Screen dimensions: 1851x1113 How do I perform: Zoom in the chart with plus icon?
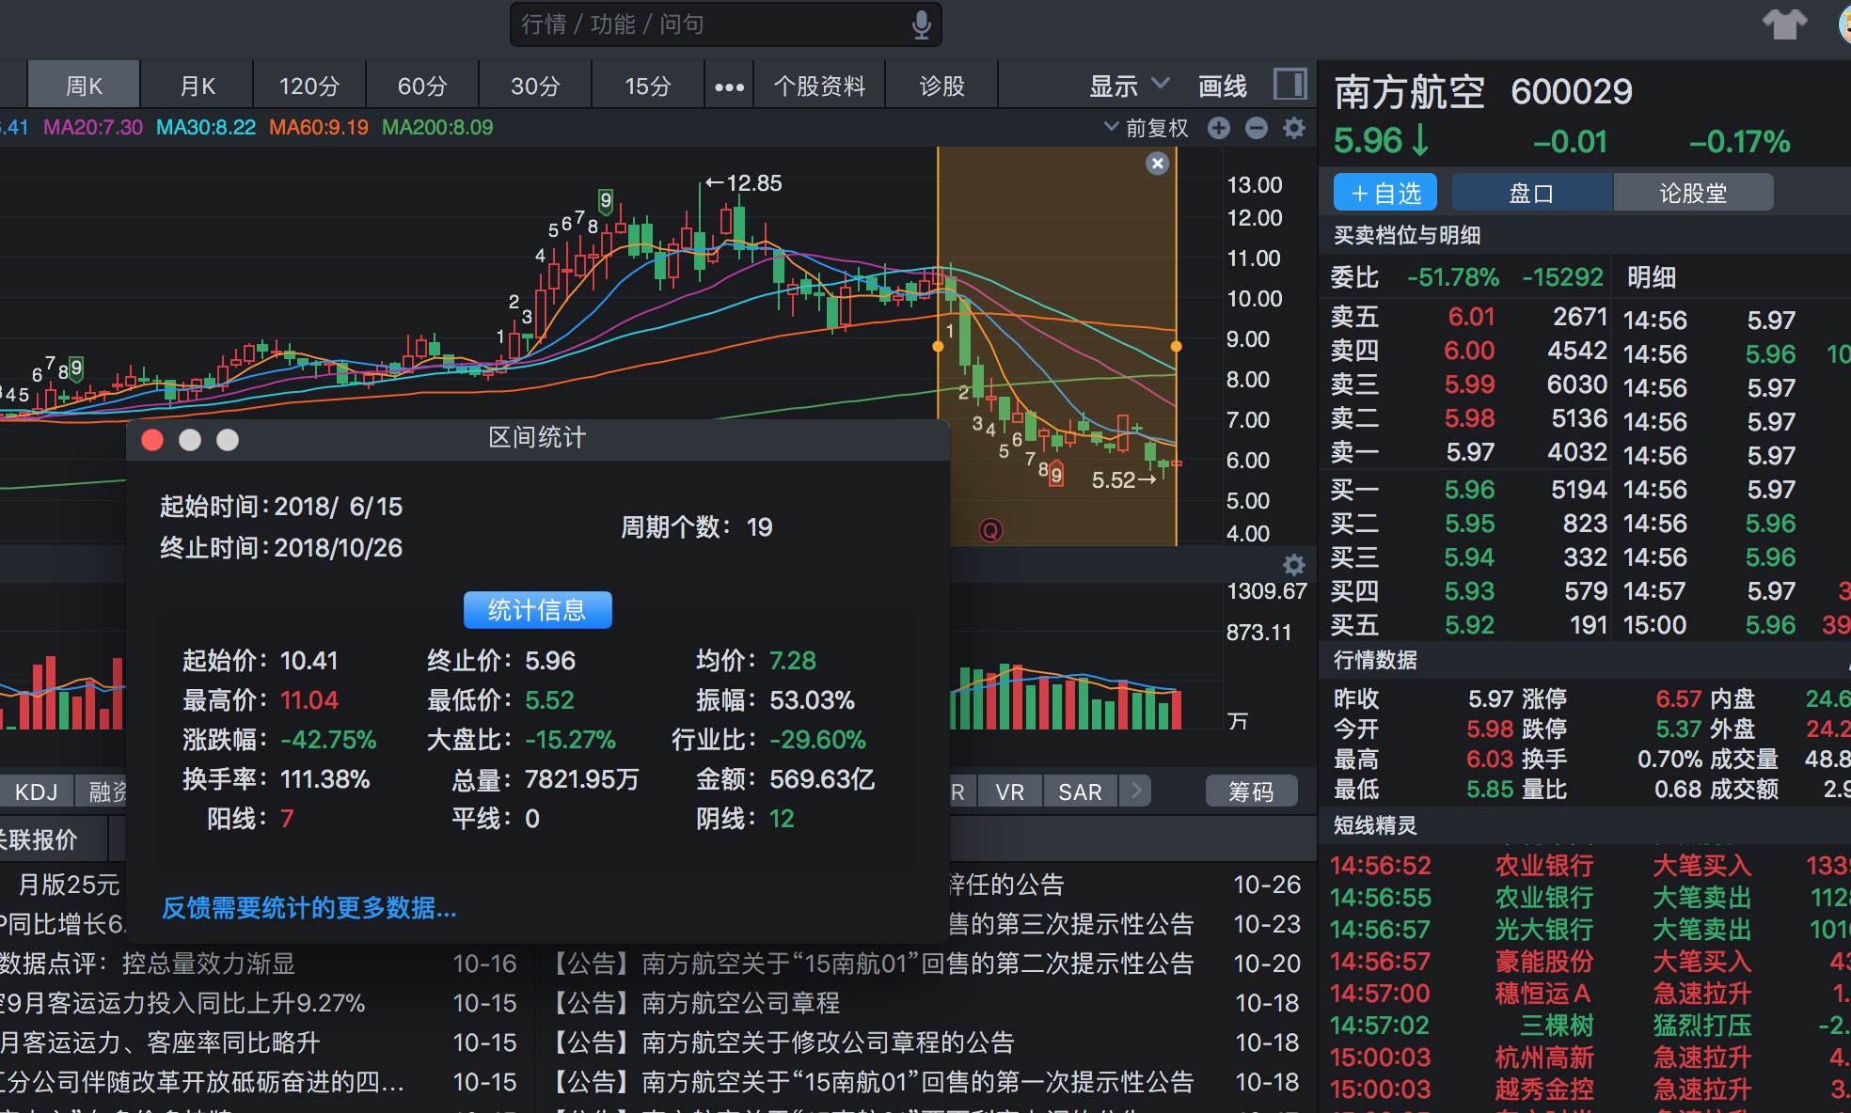1219,128
